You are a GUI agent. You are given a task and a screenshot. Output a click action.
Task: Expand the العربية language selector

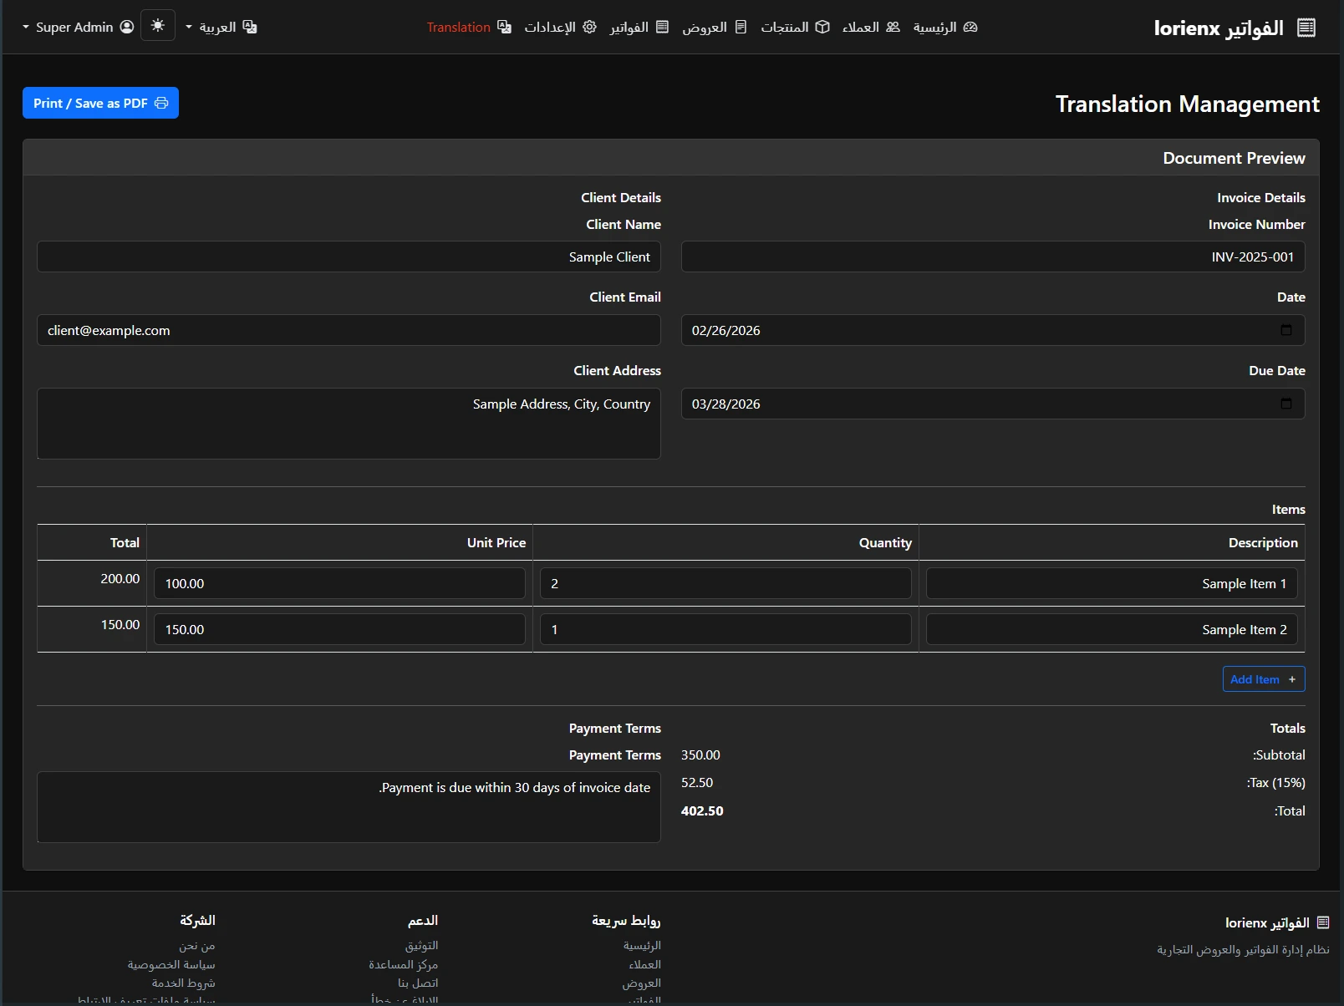pos(221,27)
